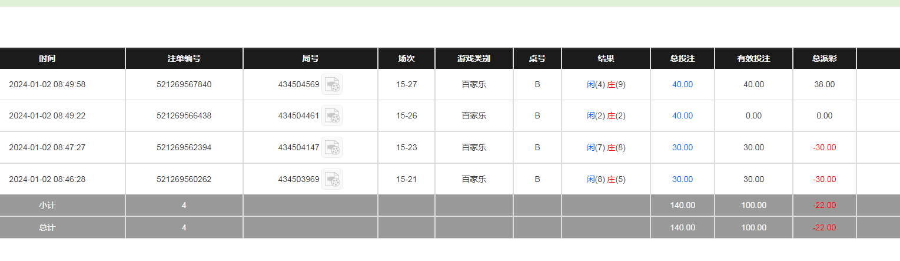Open video replay icon for round 434504147

coord(332,147)
